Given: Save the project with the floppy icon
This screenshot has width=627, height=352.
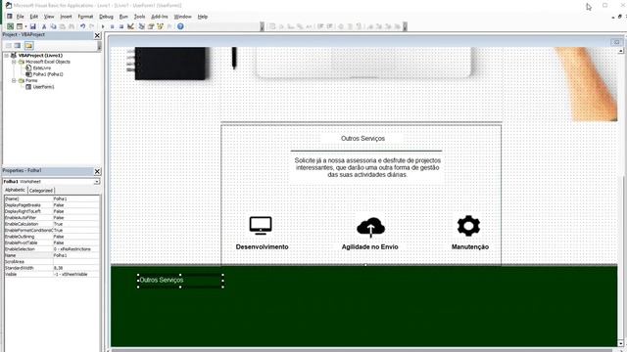Looking at the screenshot, I should (32, 26).
